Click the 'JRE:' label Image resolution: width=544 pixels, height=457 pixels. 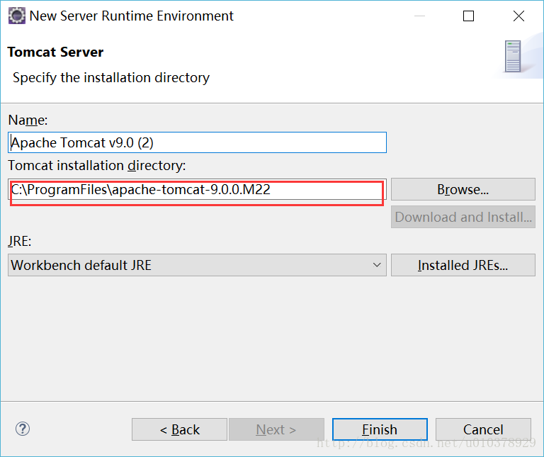tap(20, 241)
